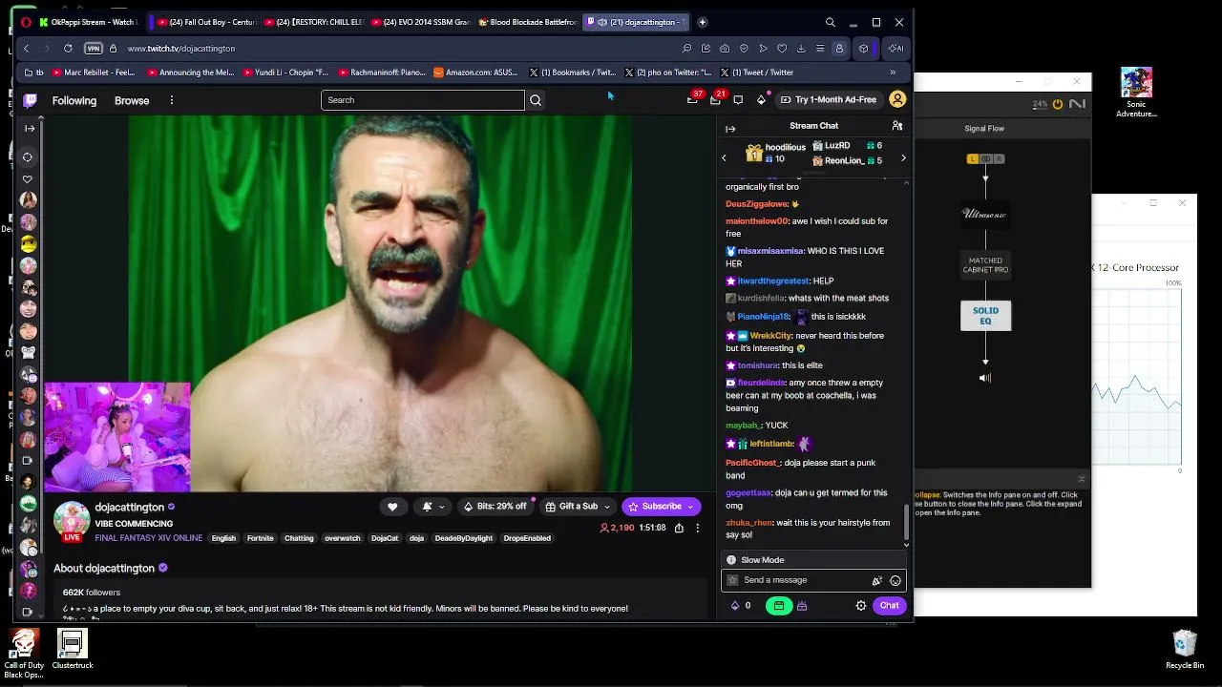Open the user account avatar menu

coord(897,99)
